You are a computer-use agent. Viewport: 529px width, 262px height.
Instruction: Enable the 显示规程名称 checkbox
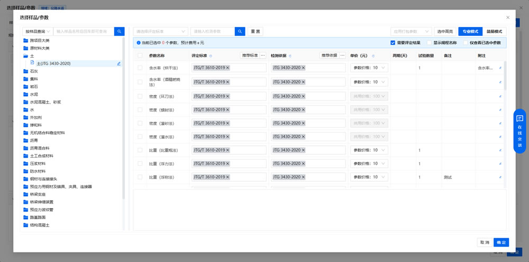(x=429, y=43)
